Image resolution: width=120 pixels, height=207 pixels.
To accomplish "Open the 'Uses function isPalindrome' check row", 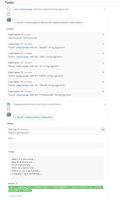I will [x=57, y=36].
